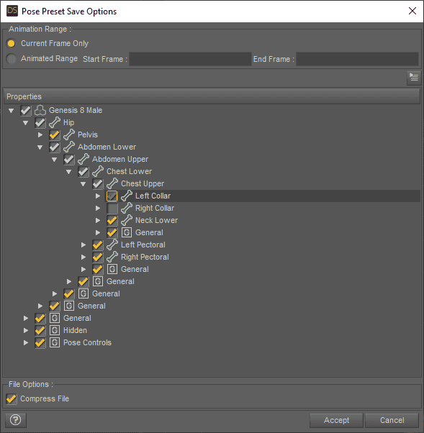Select the Right Pectoral label text
Viewport: 424px width, 433px height.
(x=145, y=257)
